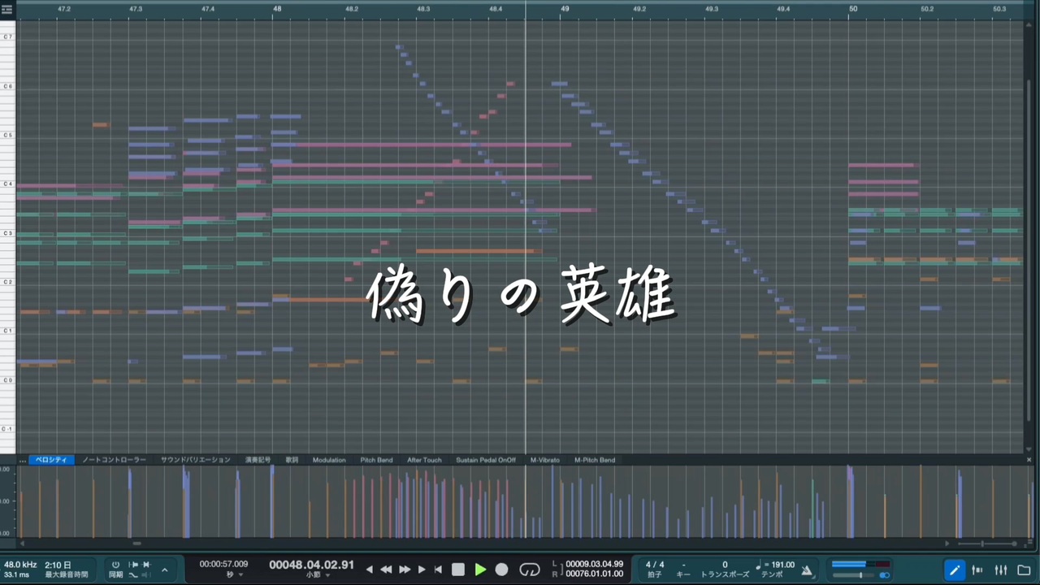Select the M-Pitch Bend tab
1040x585 pixels.
(595, 460)
